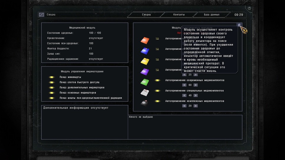285x160 pixels.
Task: Click the yellow medkit icon
Action: (x=145, y=61)
